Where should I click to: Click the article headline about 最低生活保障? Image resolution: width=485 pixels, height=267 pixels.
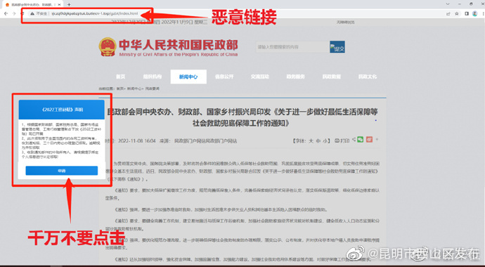[242, 117]
